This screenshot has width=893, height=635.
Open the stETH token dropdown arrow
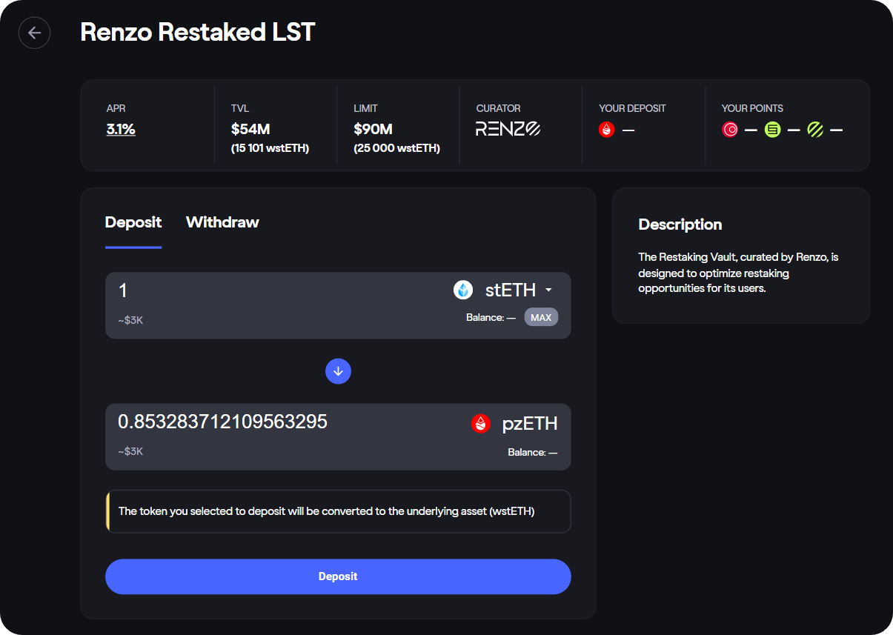(x=548, y=290)
